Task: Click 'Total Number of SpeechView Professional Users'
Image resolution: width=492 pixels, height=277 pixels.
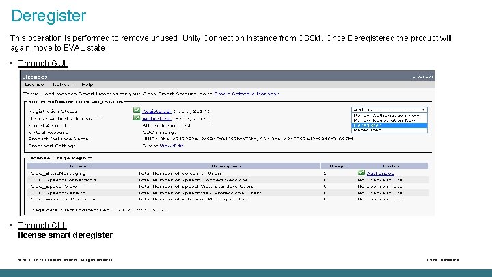Action: click(x=200, y=193)
